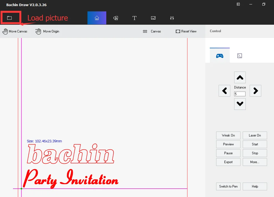This screenshot has height=197, width=274.
Task: Open the Text tool tab
Action: coord(135,18)
